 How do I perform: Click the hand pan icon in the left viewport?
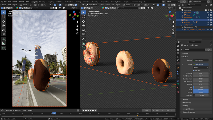click(77, 26)
